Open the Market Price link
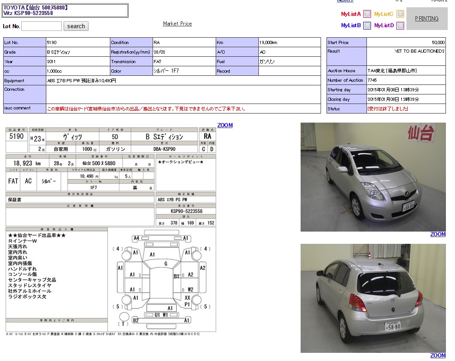Image resolution: width=455 pixels, height=361 pixels. (177, 24)
